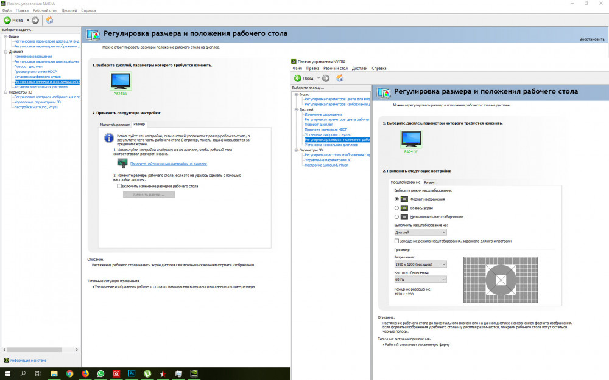The image size is (609, 380).
Task: Check 'Замещение режима масштабирования' checkbox
Action: coord(396,241)
